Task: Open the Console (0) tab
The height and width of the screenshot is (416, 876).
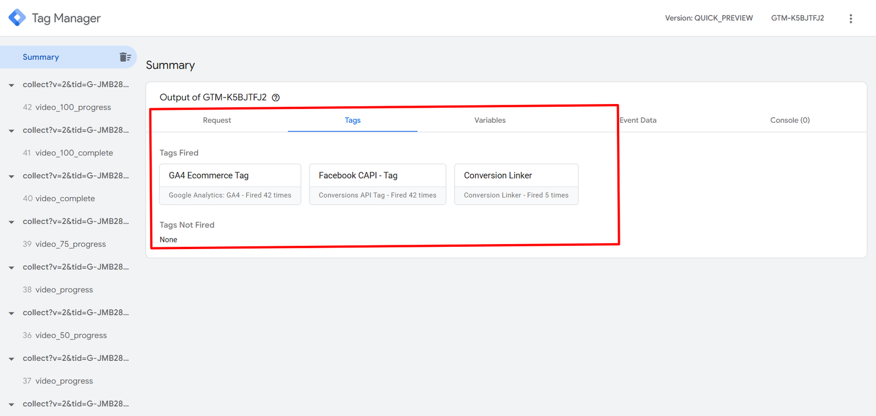Action: coord(789,120)
